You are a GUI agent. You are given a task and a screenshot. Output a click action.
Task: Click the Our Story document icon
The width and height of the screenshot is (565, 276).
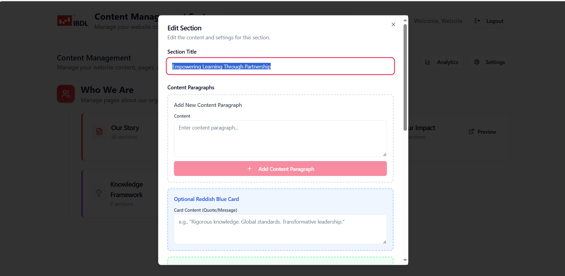tap(99, 131)
